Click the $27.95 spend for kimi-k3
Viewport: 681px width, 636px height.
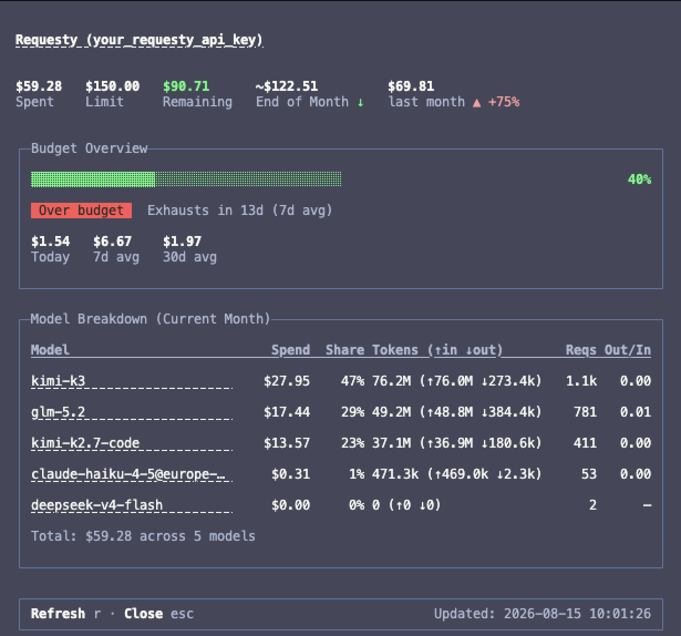click(x=287, y=381)
